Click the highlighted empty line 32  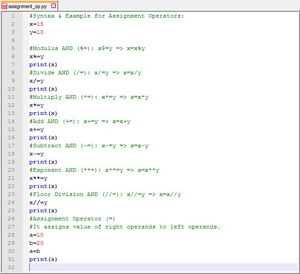point(163,267)
